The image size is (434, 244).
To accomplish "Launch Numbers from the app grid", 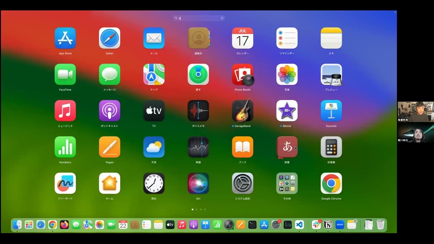I will (65, 147).
